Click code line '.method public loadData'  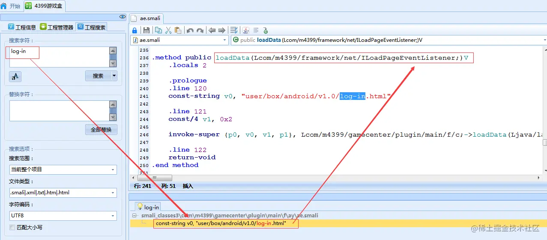click(310, 58)
